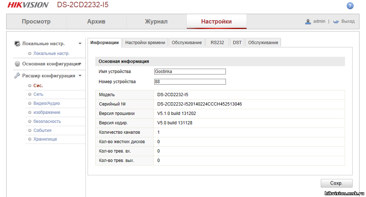
Task: Switch to the Настройки времени sub-tab
Action: pyautogui.click(x=145, y=43)
